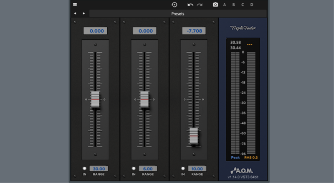The height and width of the screenshot is (183, 334).
Task: Open the hamburger menu
Action: [x=75, y=5]
